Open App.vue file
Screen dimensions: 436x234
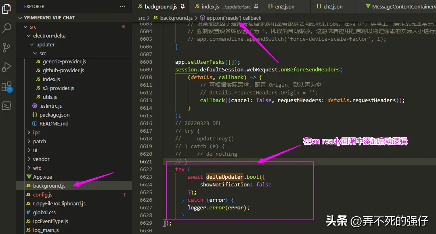pyautogui.click(x=74, y=177)
